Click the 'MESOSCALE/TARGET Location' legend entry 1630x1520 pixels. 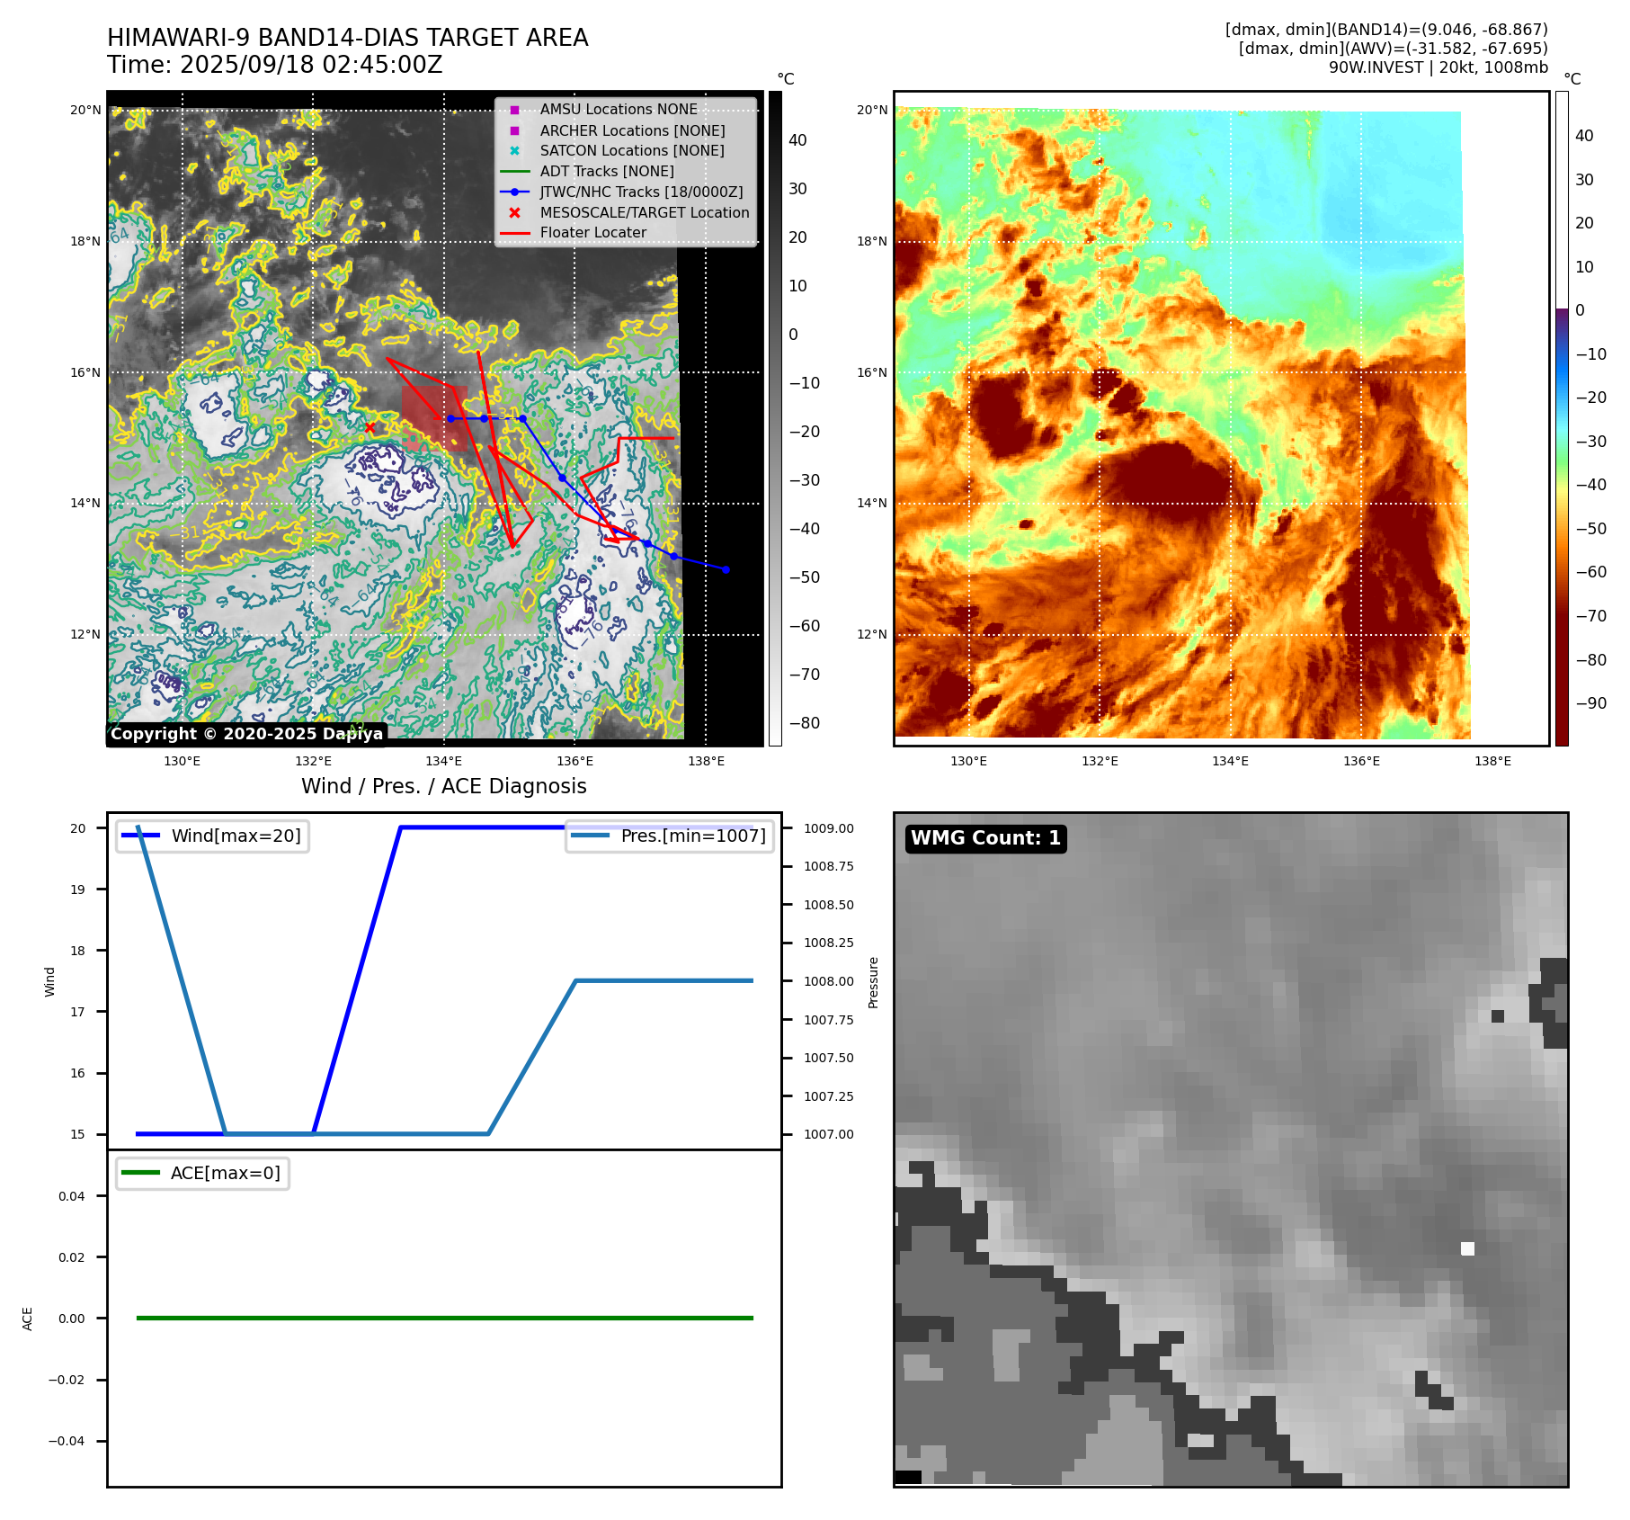(x=645, y=212)
